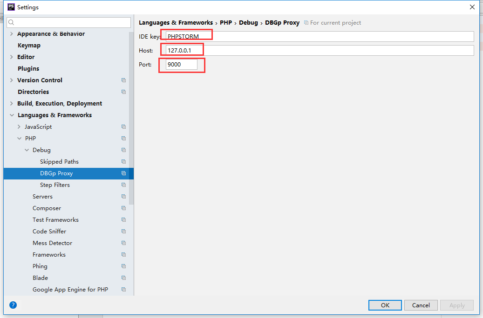Select Keymap in the settings tree
This screenshot has width=483, height=318.
(29, 46)
